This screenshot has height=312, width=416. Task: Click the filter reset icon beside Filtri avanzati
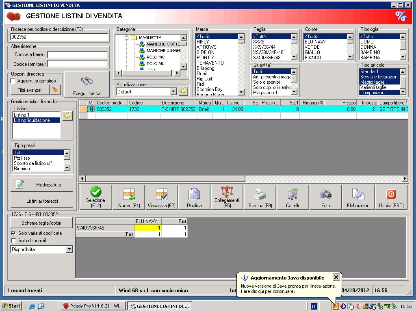tap(55, 90)
